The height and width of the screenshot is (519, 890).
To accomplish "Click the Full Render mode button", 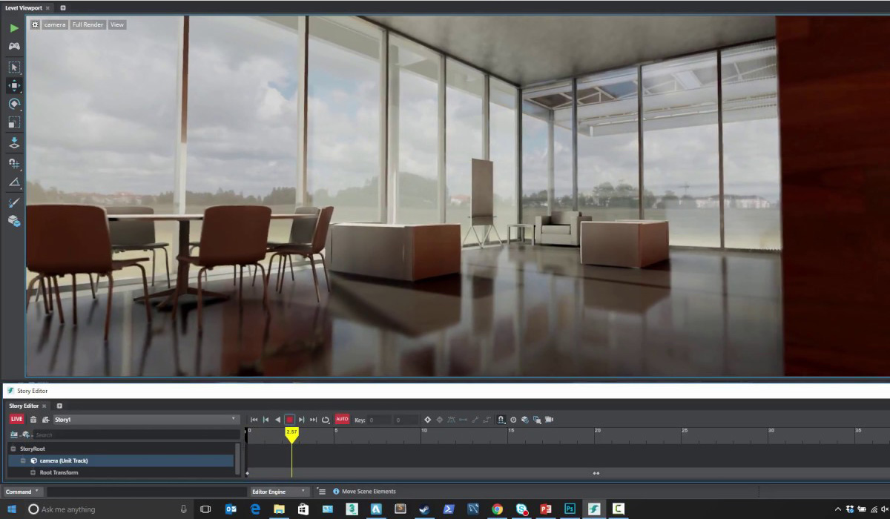I will 87,24.
